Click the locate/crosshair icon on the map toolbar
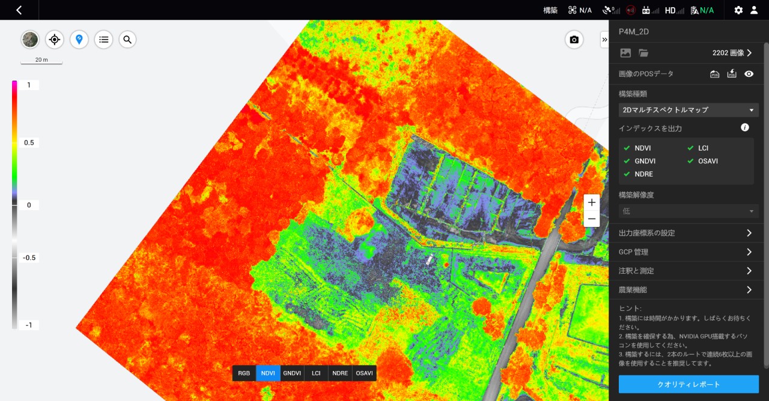769x401 pixels. [x=54, y=39]
